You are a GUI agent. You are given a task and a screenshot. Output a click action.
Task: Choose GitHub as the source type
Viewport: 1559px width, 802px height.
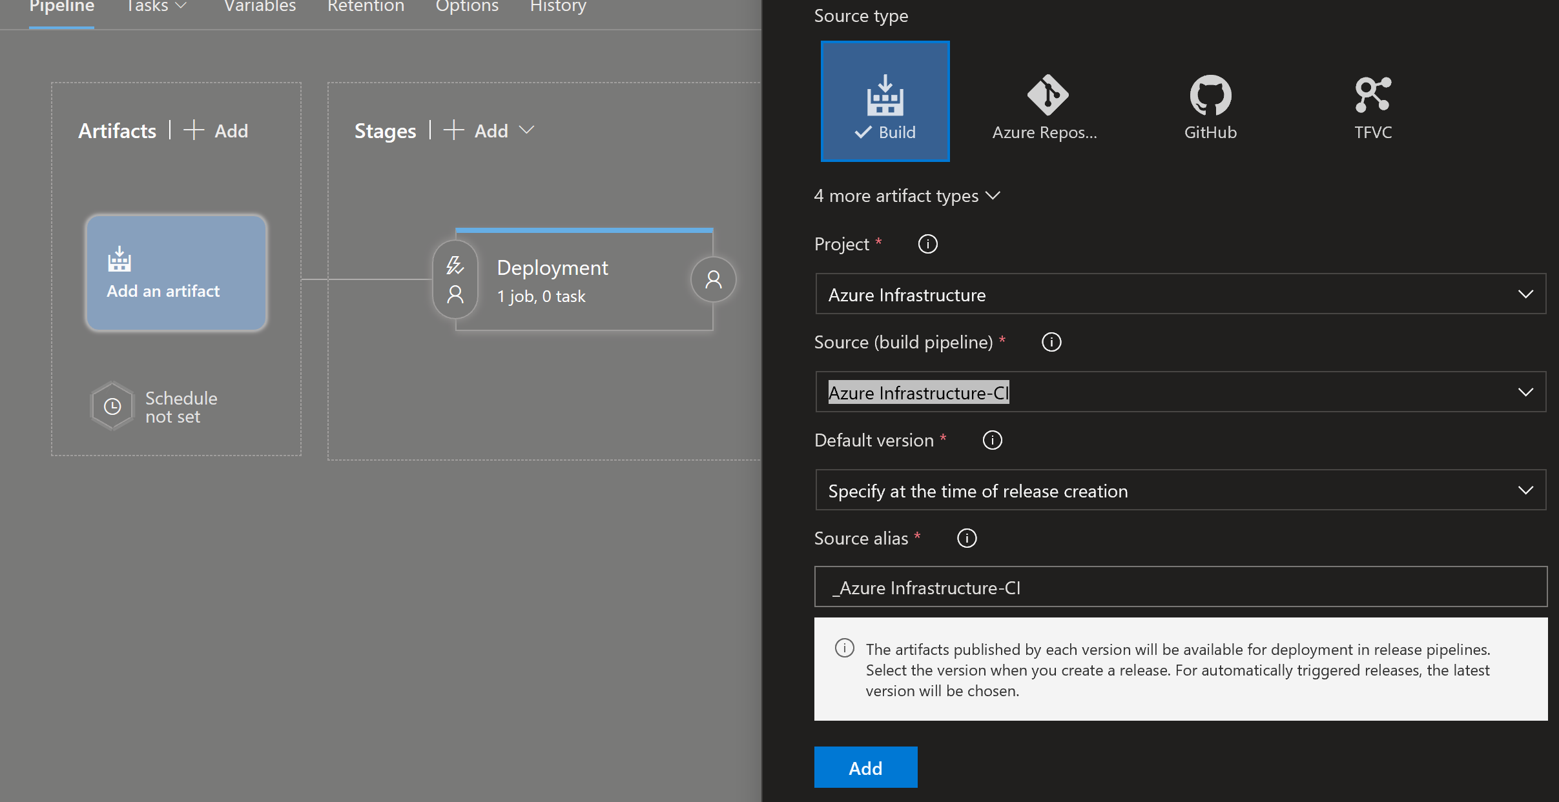pyautogui.click(x=1210, y=108)
